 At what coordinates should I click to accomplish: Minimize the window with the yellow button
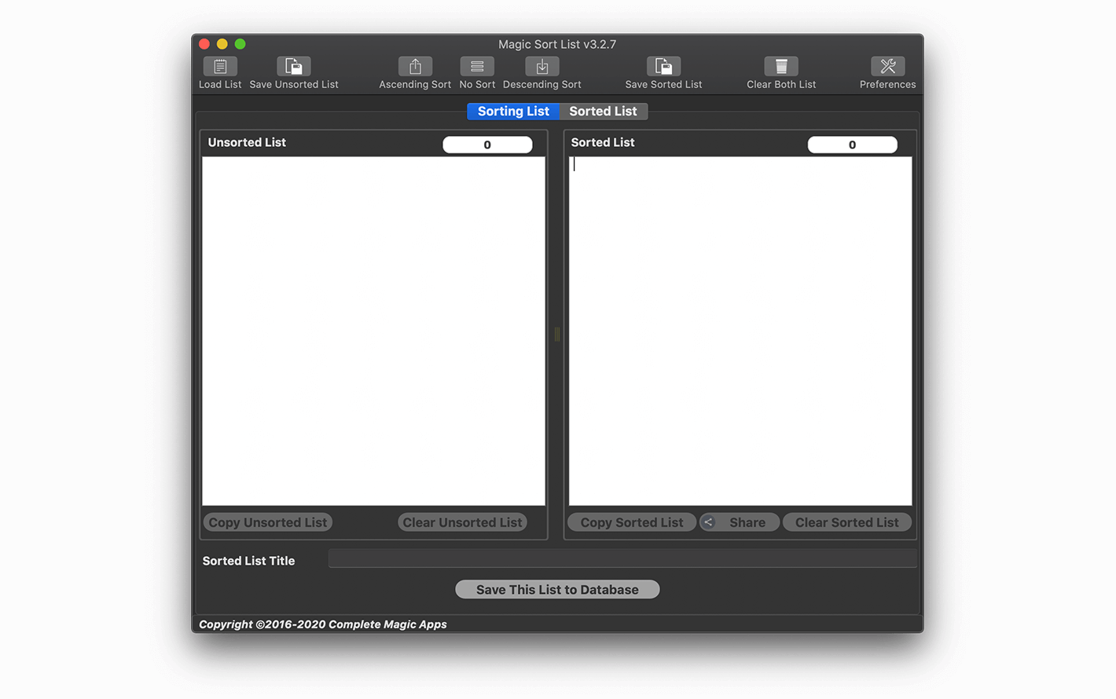click(x=222, y=44)
